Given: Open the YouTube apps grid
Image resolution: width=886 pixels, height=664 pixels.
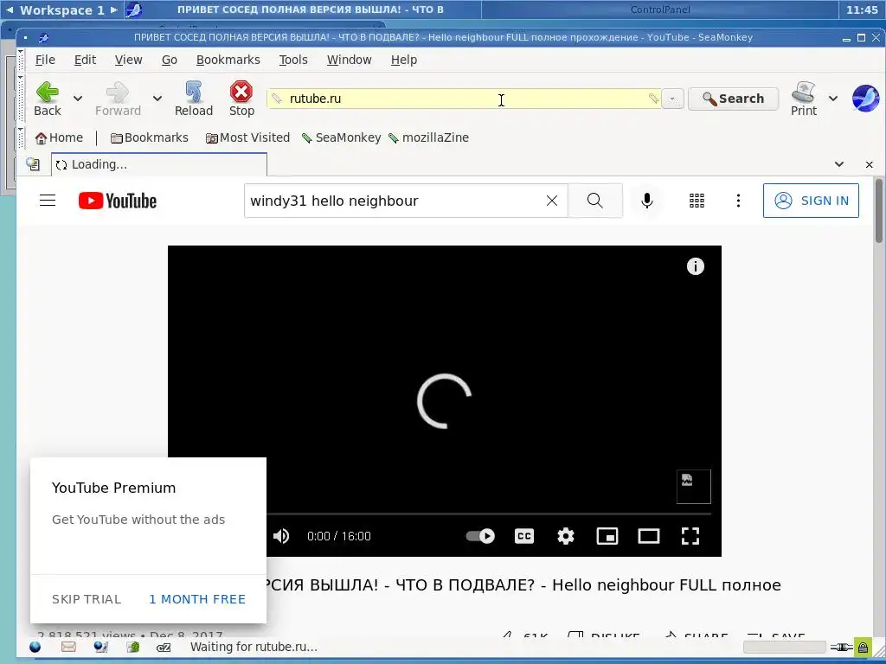Looking at the screenshot, I should [x=697, y=201].
